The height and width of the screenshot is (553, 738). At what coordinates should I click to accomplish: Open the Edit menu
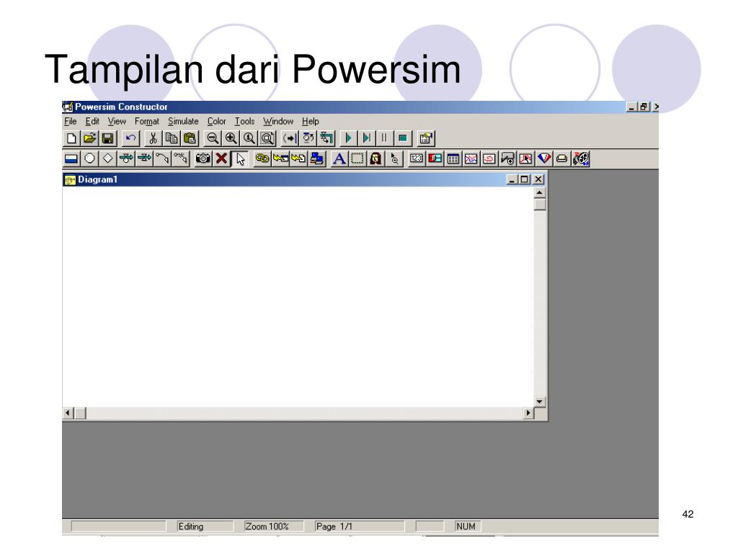(x=92, y=121)
